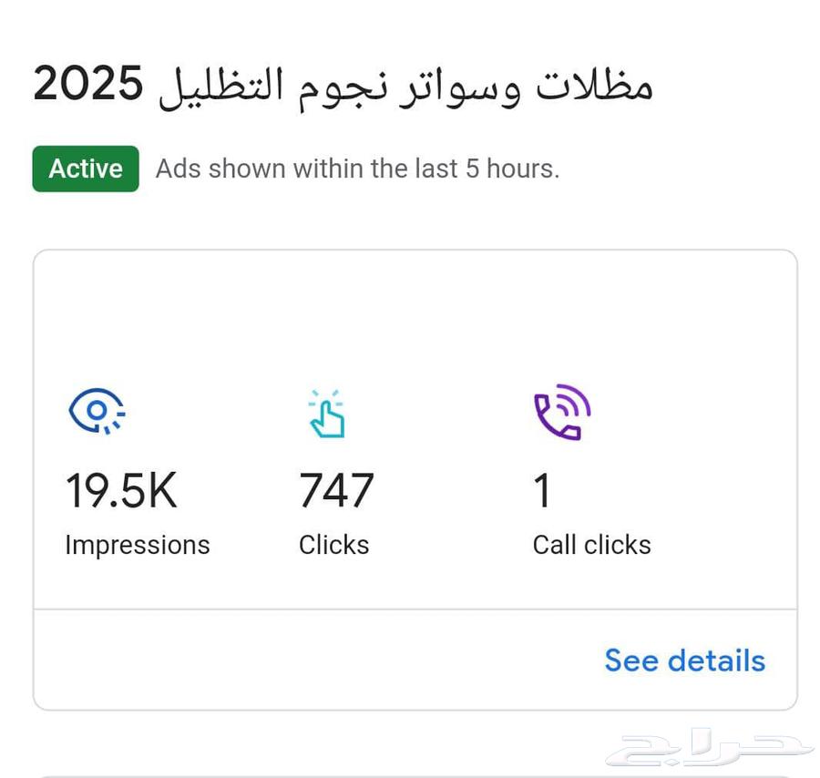Select the 1 Call clicks value
The width and height of the screenshot is (820, 778).
pyautogui.click(x=541, y=489)
